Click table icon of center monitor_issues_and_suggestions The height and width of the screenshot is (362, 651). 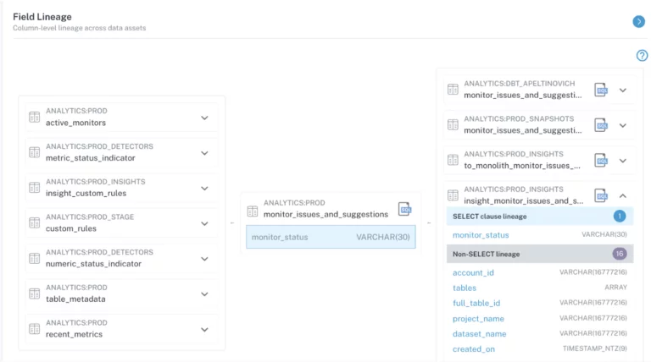click(x=253, y=211)
